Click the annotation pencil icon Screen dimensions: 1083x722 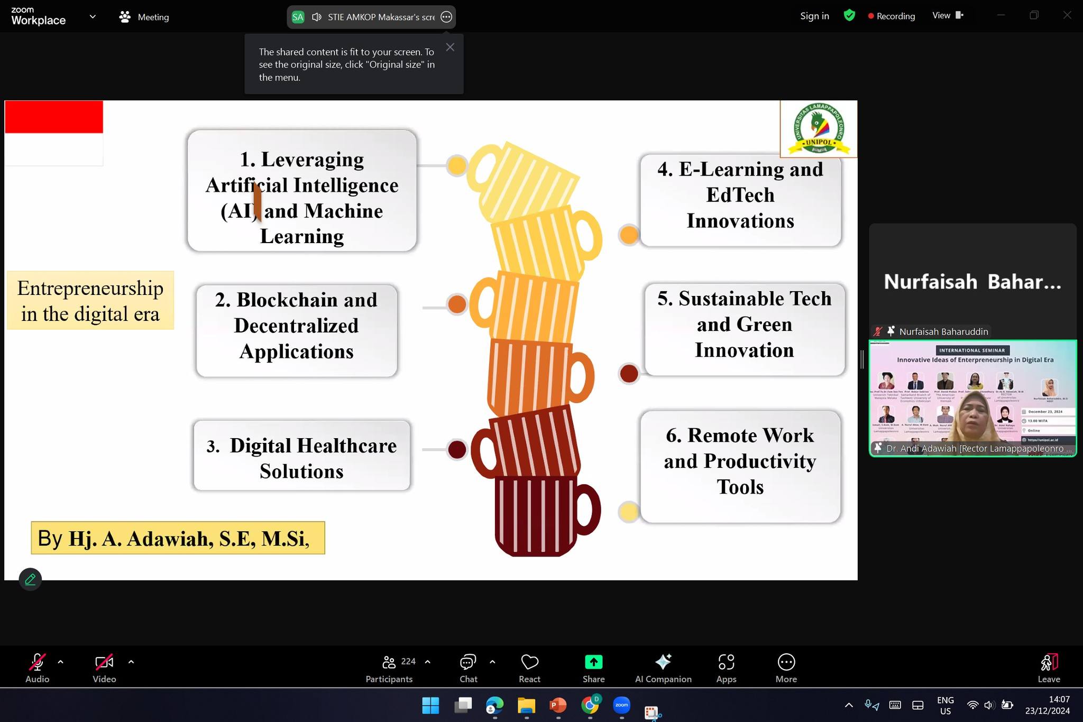point(30,579)
